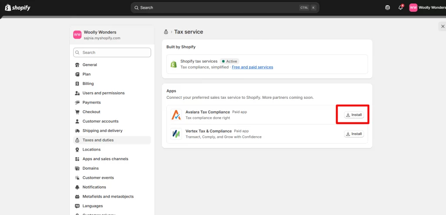Click the Payments card icon
Image resolution: width=446 pixels, height=215 pixels.
(x=77, y=102)
